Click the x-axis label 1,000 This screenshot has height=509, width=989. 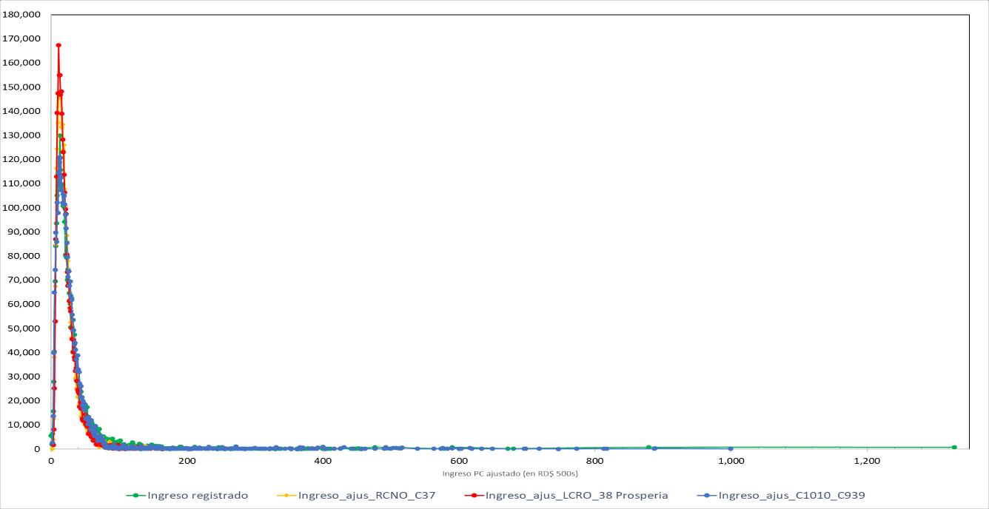point(731,460)
